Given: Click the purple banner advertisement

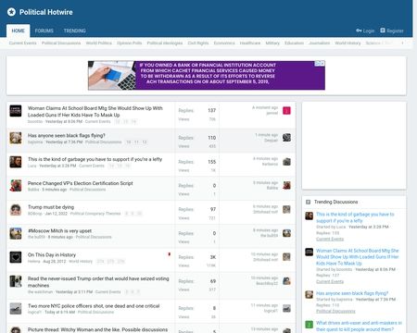Looking at the screenshot, I should [x=207, y=76].
